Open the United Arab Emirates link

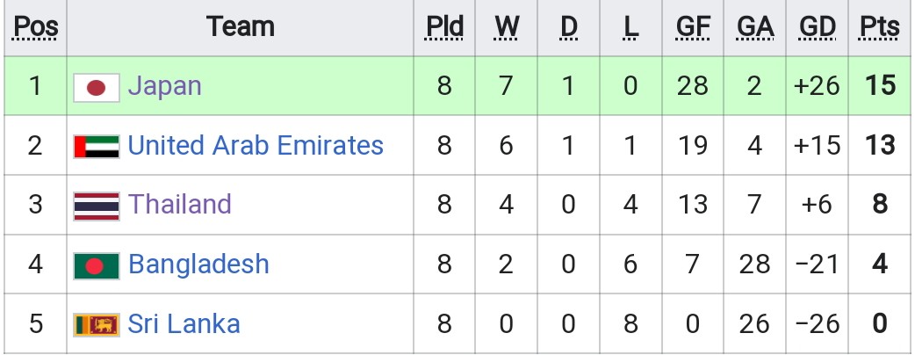point(256,145)
